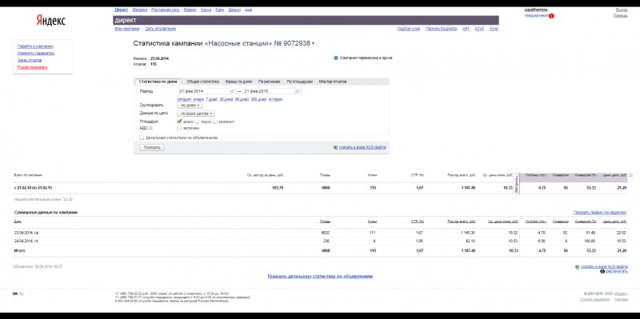The width and height of the screenshot is (640, 319).
Task: Click the Яндекс logo
Action: point(50,20)
